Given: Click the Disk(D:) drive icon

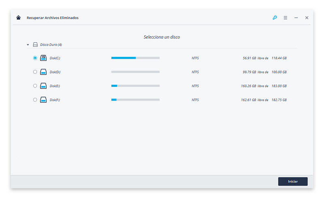Looking at the screenshot, I should point(43,72).
